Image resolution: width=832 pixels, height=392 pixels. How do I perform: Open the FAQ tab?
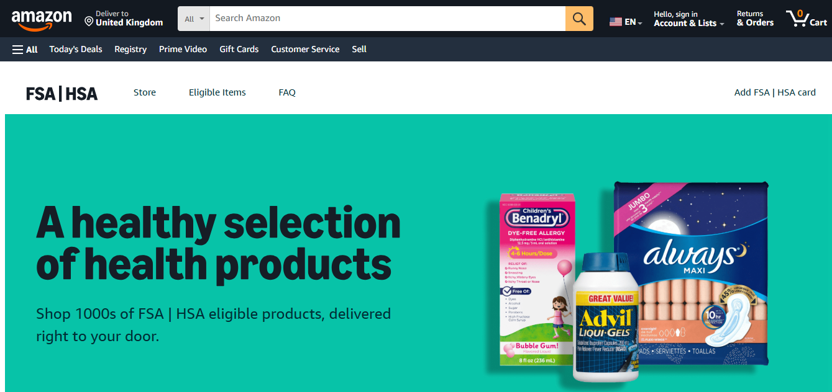(x=287, y=92)
